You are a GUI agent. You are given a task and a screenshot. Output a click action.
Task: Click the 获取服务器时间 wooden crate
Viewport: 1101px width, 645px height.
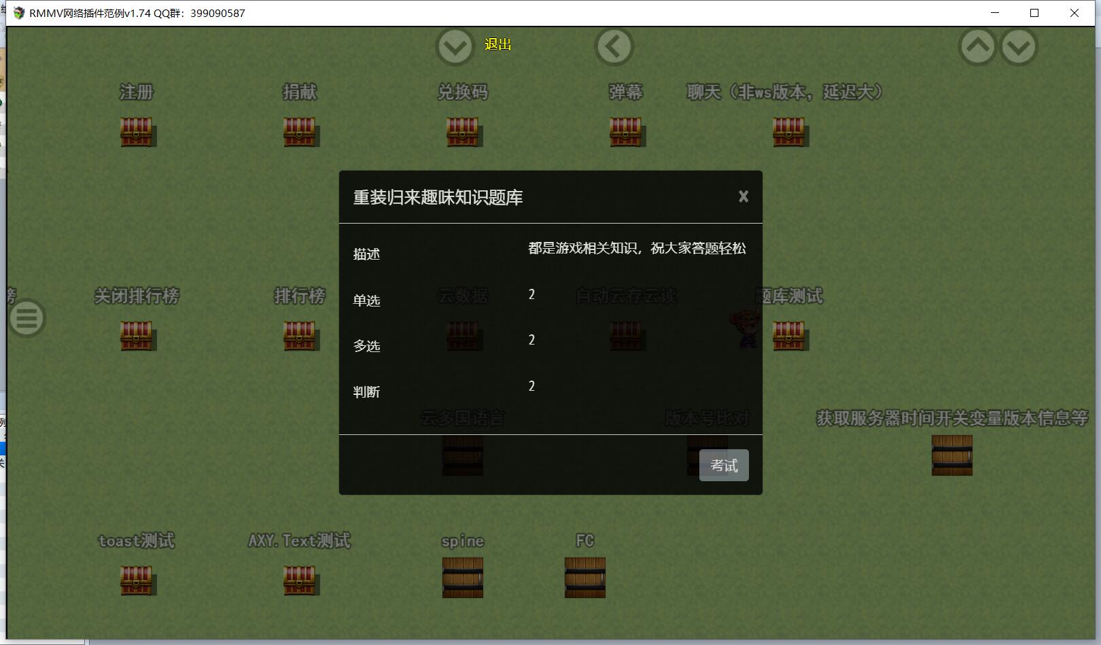pyautogui.click(x=952, y=455)
